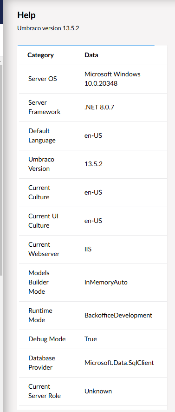Select the Microsoft.Data.SqlClient provider value
The height and width of the screenshot is (412, 175).
[x=119, y=363]
